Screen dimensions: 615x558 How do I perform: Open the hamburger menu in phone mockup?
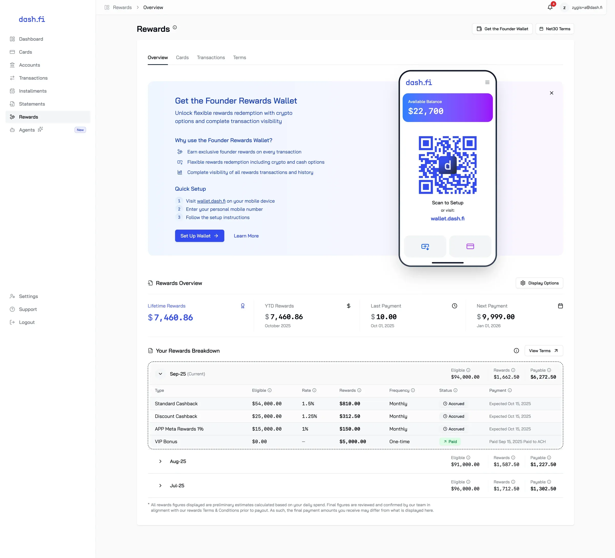[487, 82]
